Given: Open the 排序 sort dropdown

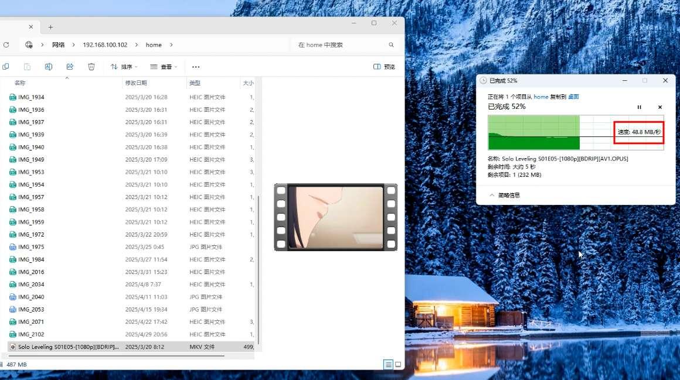Looking at the screenshot, I should tap(123, 66).
